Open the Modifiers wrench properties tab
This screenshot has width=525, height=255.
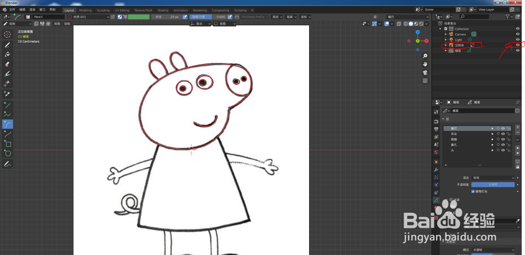(x=436, y=170)
